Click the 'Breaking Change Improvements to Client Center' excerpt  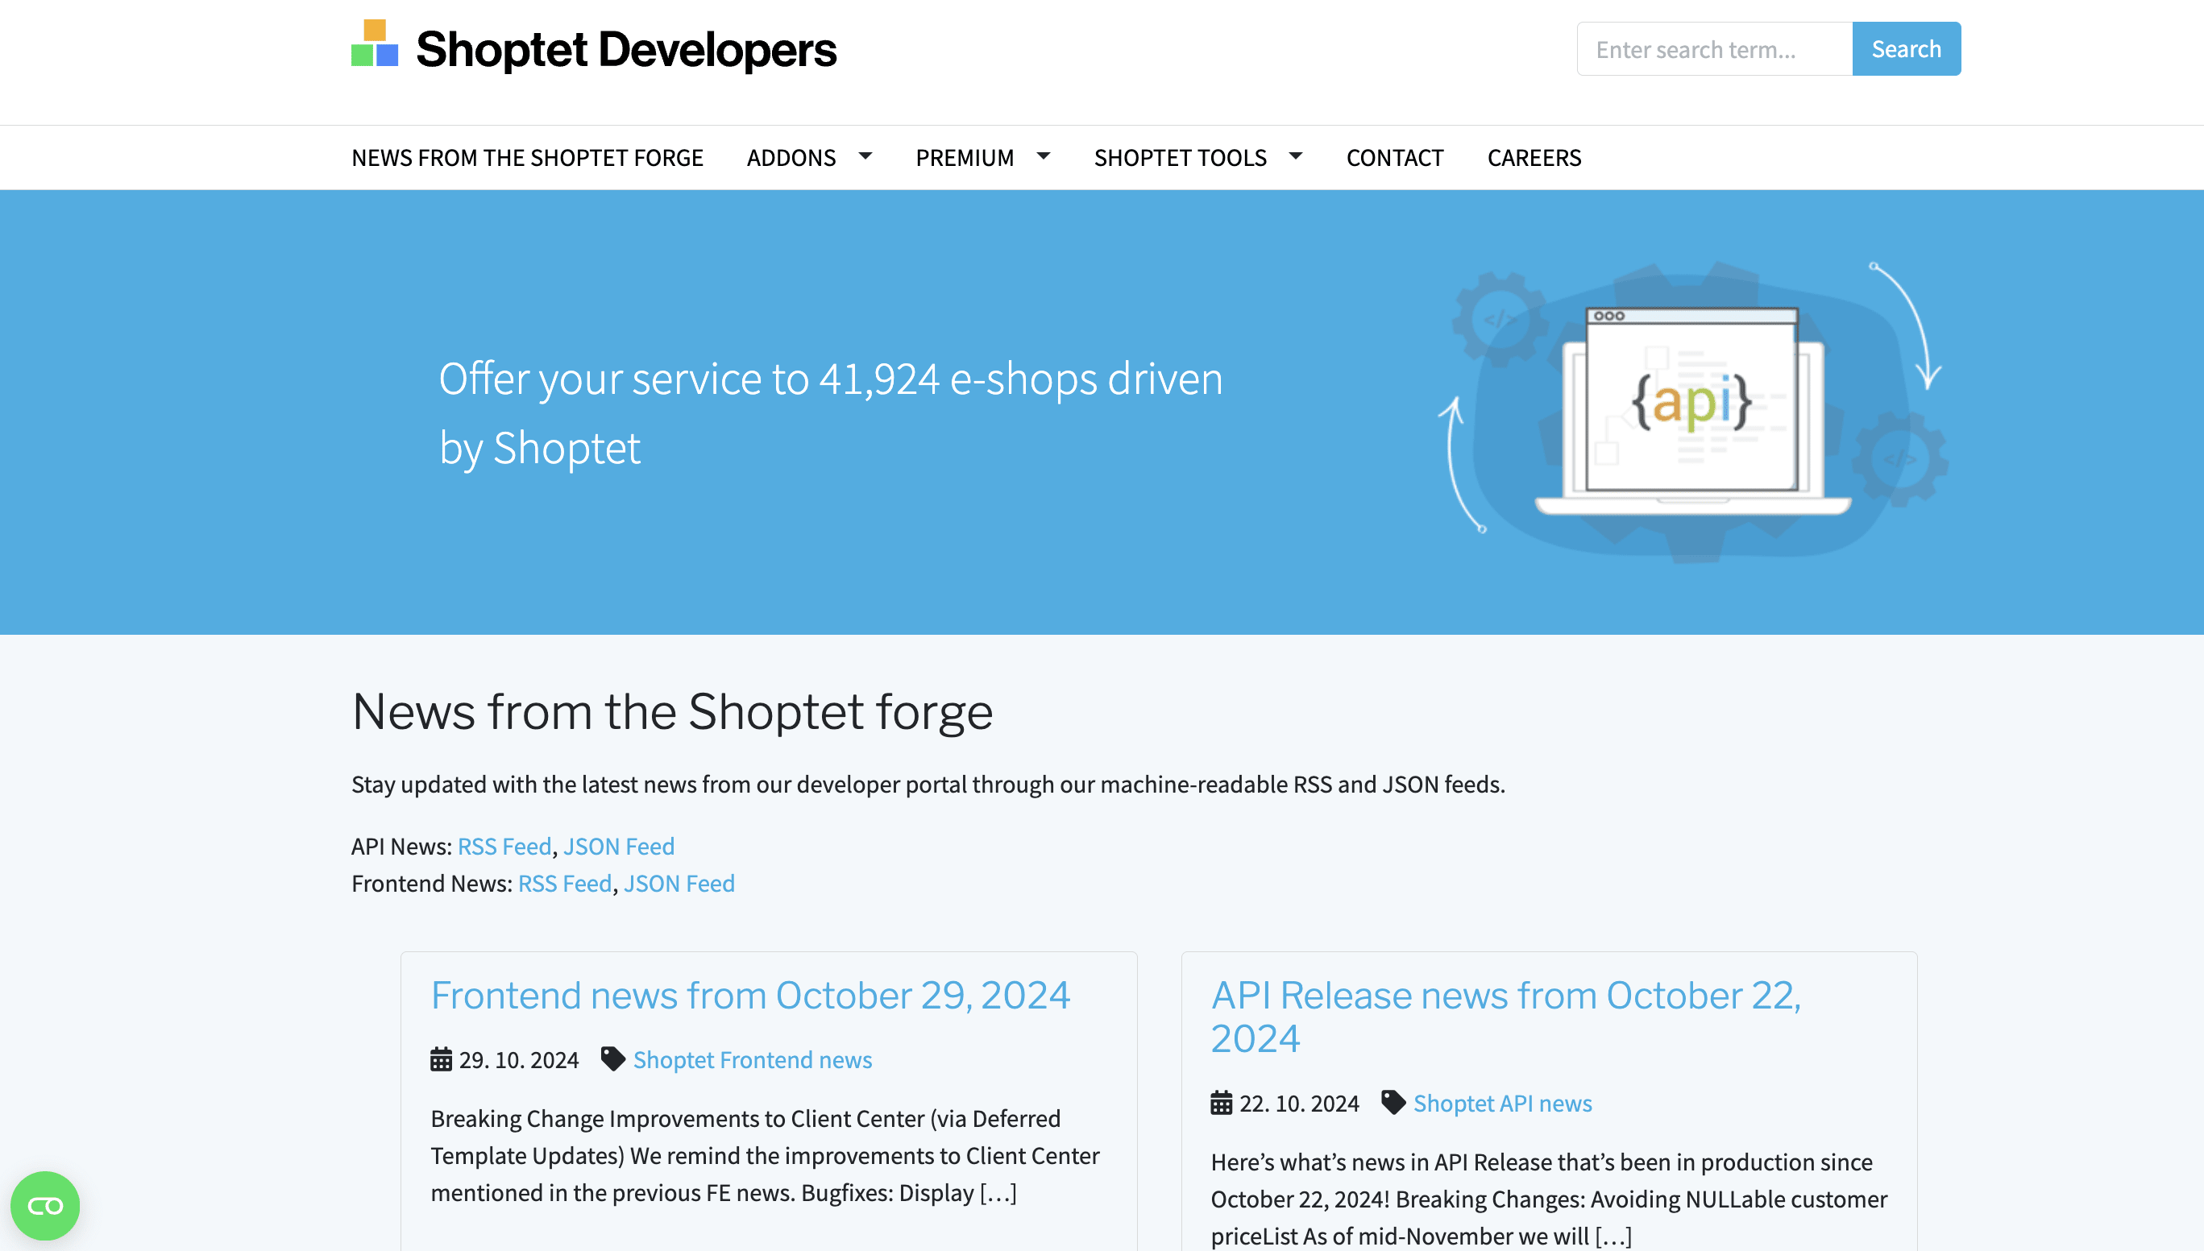pos(765,1156)
